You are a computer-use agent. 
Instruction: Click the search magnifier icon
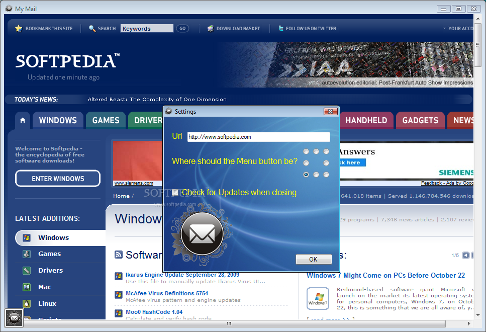coord(92,29)
